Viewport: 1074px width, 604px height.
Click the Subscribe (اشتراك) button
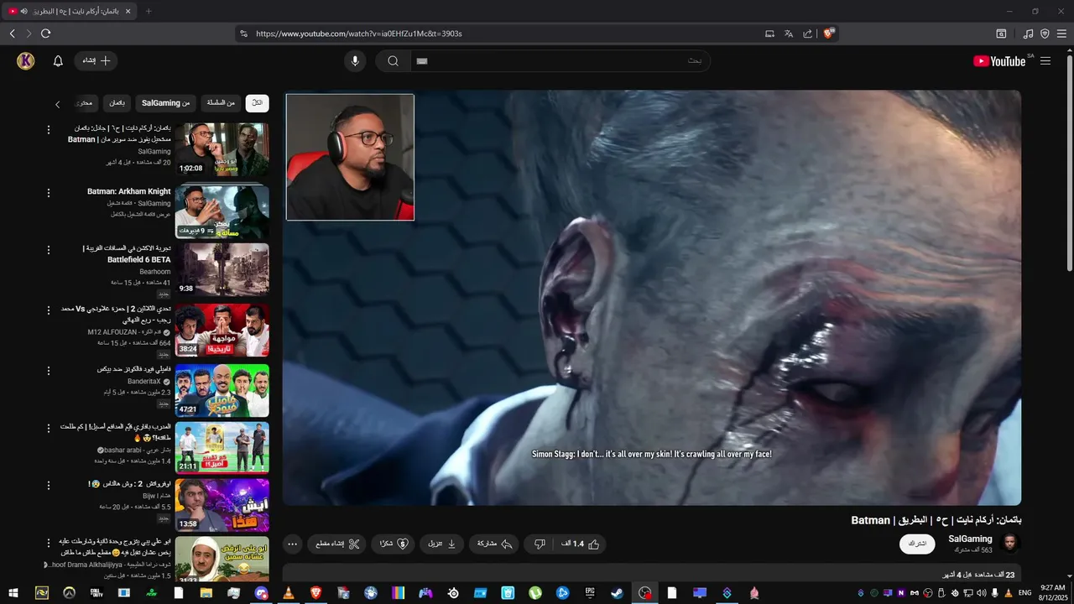[917, 544]
